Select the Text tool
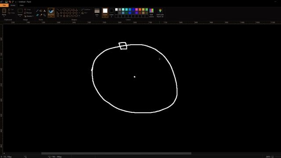This screenshot has height=158, width=281. (x=44, y=11)
